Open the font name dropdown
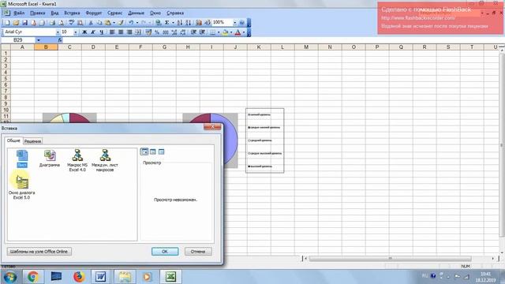The height and width of the screenshot is (284, 505). (58, 32)
